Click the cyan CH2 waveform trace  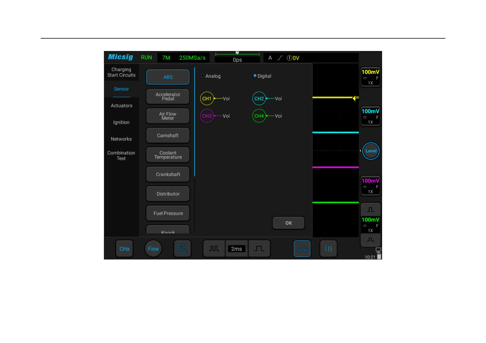tap(335, 132)
